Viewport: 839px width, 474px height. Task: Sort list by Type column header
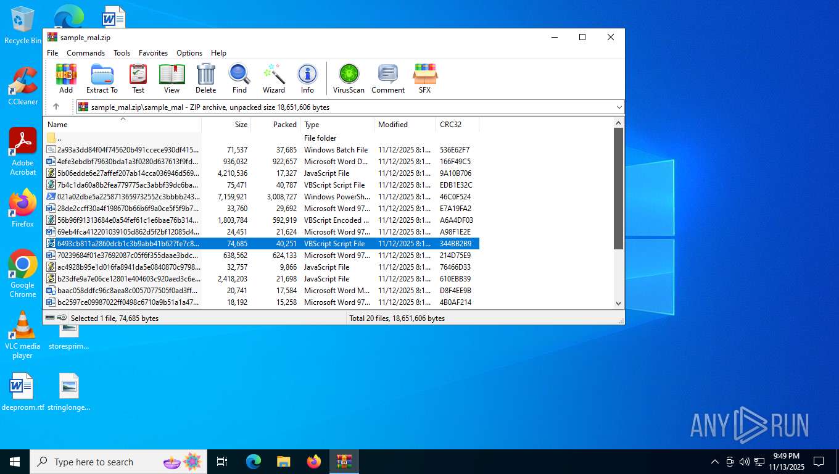click(x=337, y=124)
